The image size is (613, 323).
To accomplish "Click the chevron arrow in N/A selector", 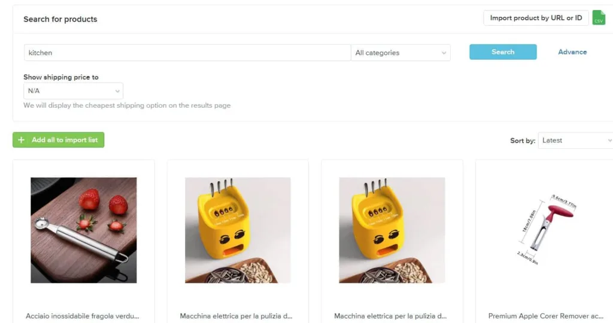I will [117, 92].
